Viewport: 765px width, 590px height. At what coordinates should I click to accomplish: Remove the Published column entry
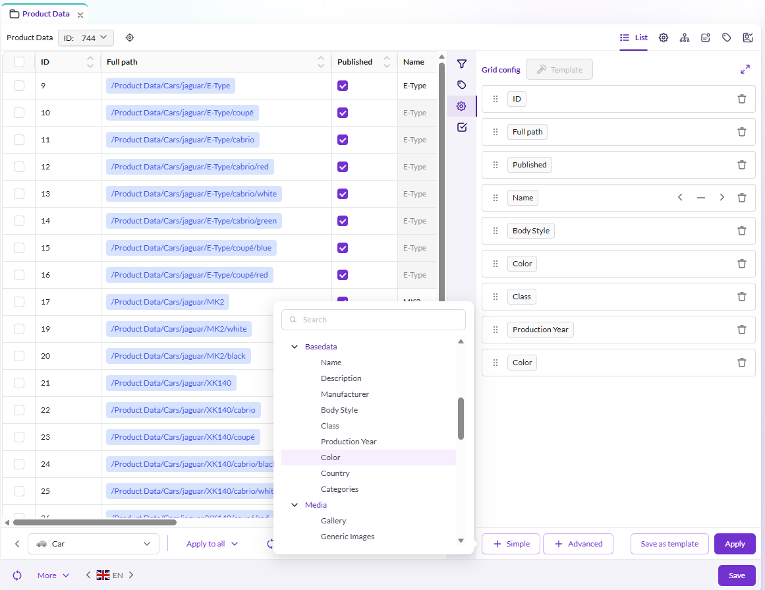tap(741, 165)
